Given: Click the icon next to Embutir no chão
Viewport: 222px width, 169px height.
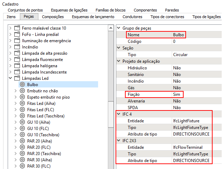Looking at the screenshot, I should pyautogui.click(x=23, y=91).
